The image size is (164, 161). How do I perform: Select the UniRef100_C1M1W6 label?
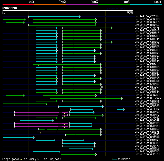147,53
